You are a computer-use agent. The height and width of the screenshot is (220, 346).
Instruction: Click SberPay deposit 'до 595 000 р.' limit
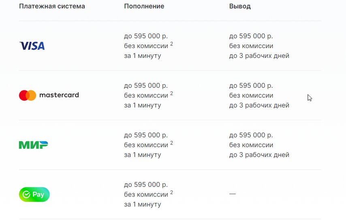(145, 185)
